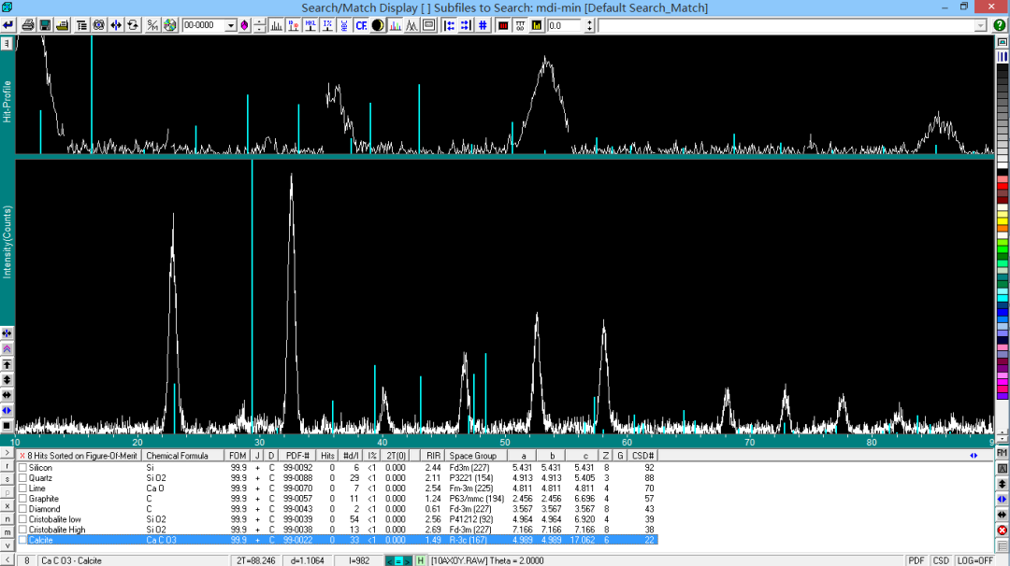Click the CF toolbar icon
The width and height of the screenshot is (1010, 566).
click(x=361, y=25)
